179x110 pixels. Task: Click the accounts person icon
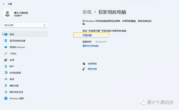click(6, 66)
